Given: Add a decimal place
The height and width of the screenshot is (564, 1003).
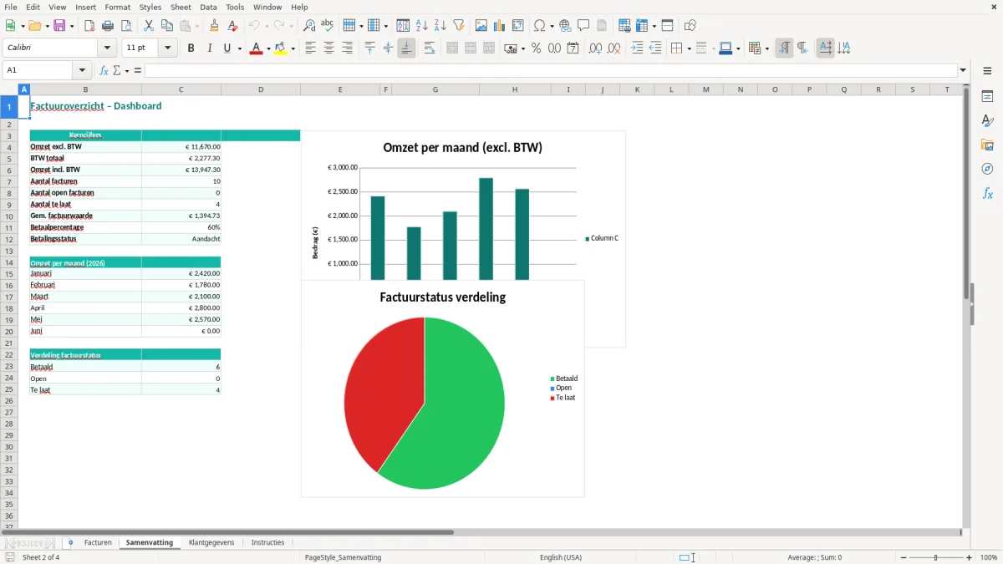Looking at the screenshot, I should point(596,48).
